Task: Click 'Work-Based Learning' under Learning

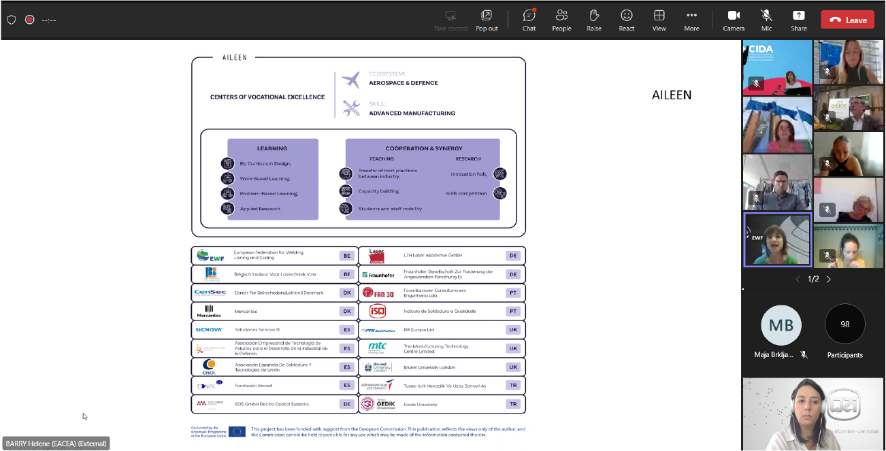Action: pyautogui.click(x=265, y=179)
